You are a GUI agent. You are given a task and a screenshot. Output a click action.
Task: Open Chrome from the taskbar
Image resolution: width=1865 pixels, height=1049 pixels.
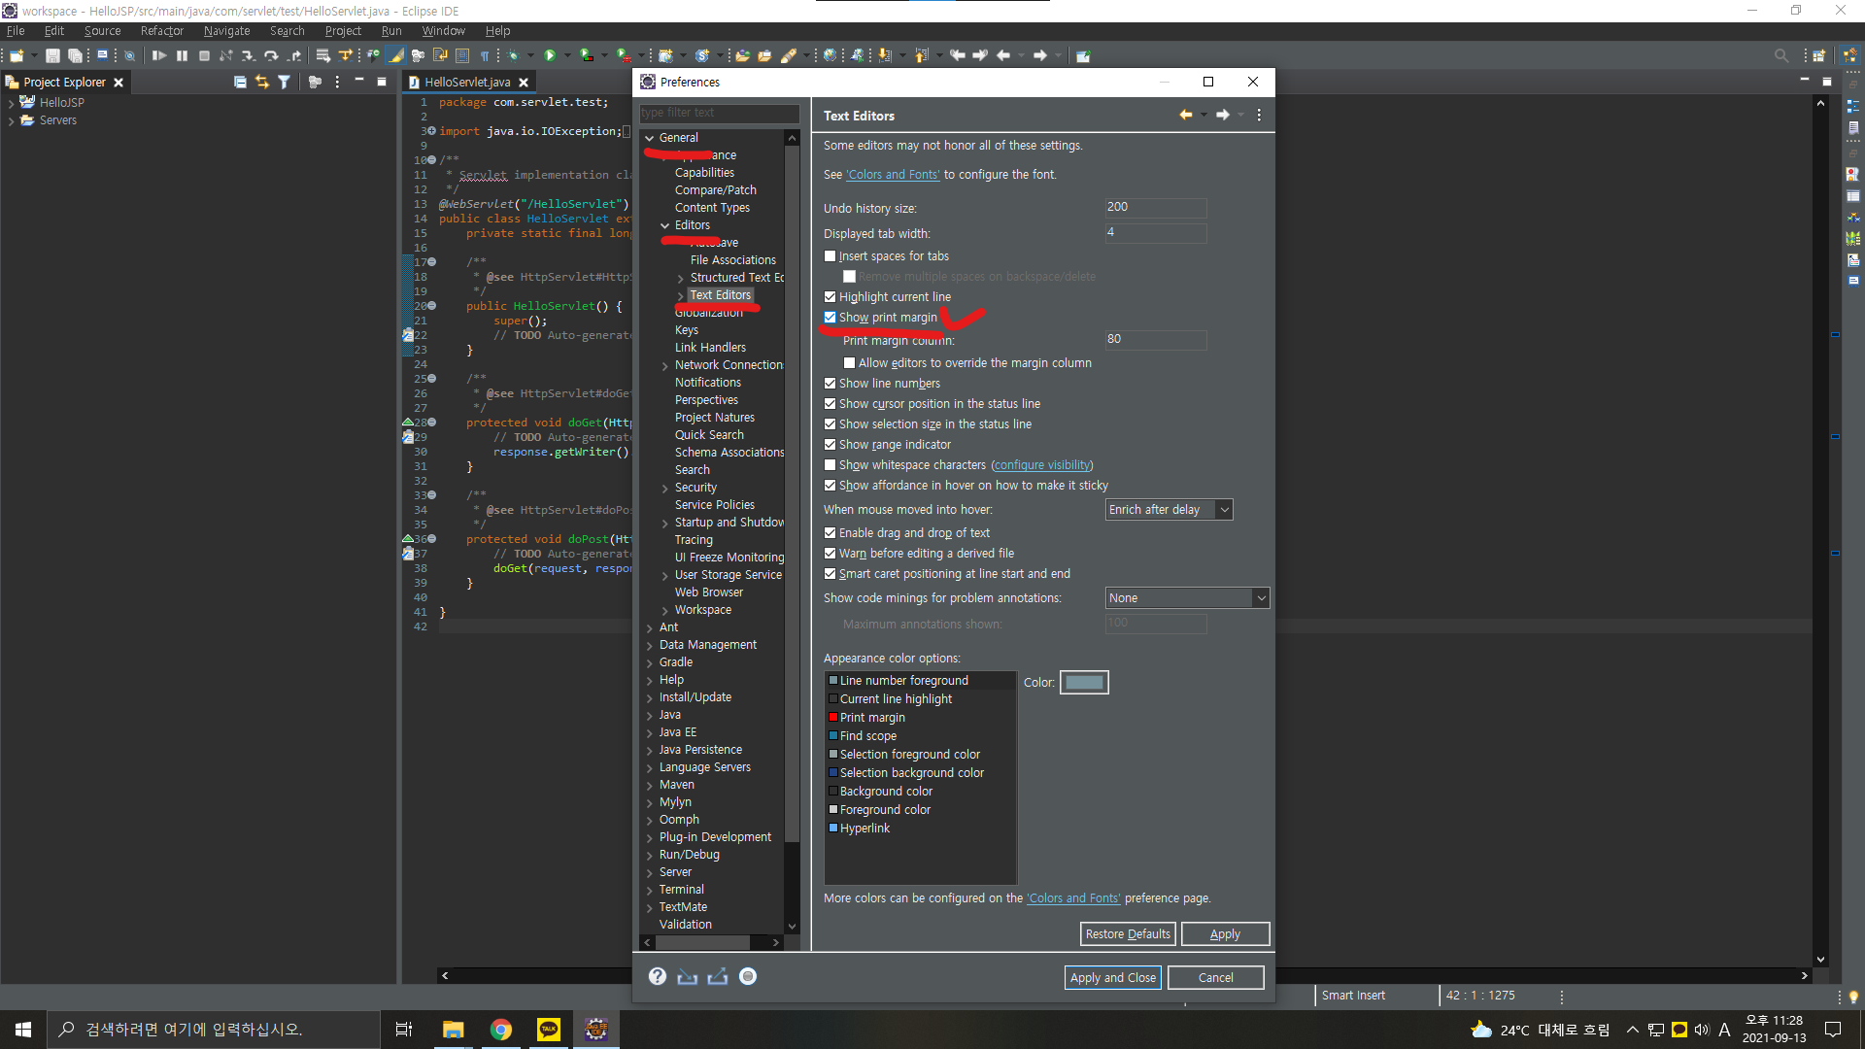coord(501,1030)
